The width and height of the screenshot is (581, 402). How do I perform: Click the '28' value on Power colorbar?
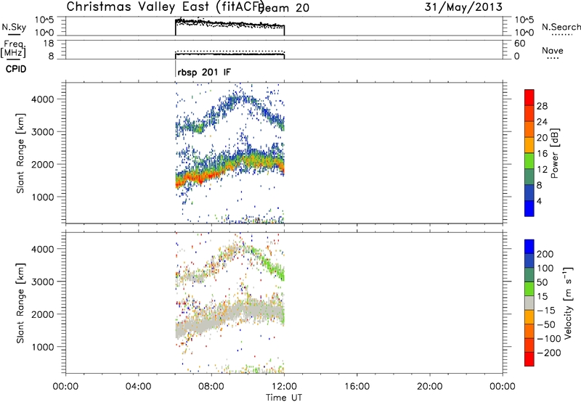[x=542, y=106]
